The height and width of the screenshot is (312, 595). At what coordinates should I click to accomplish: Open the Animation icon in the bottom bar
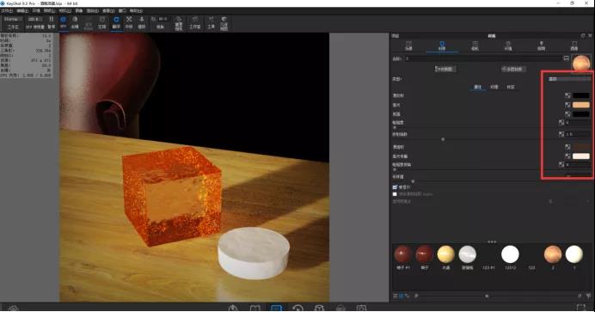[x=297, y=308]
